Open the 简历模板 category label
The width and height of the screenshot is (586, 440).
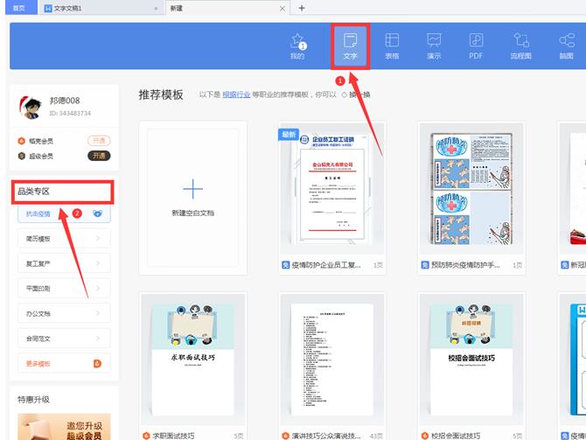(x=38, y=239)
